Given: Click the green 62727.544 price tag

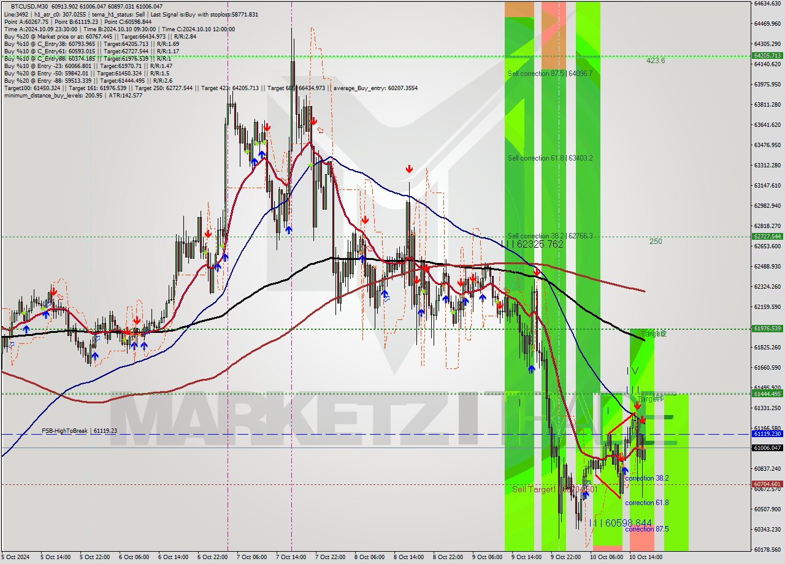Looking at the screenshot, I should click(767, 236).
